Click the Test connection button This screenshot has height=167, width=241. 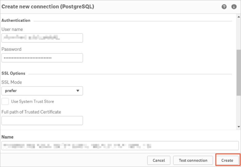click(x=193, y=160)
